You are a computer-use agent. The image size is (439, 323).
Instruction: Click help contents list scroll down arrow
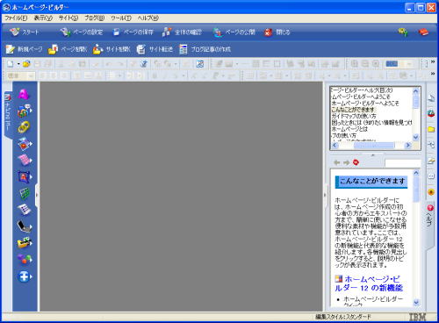[x=416, y=137]
